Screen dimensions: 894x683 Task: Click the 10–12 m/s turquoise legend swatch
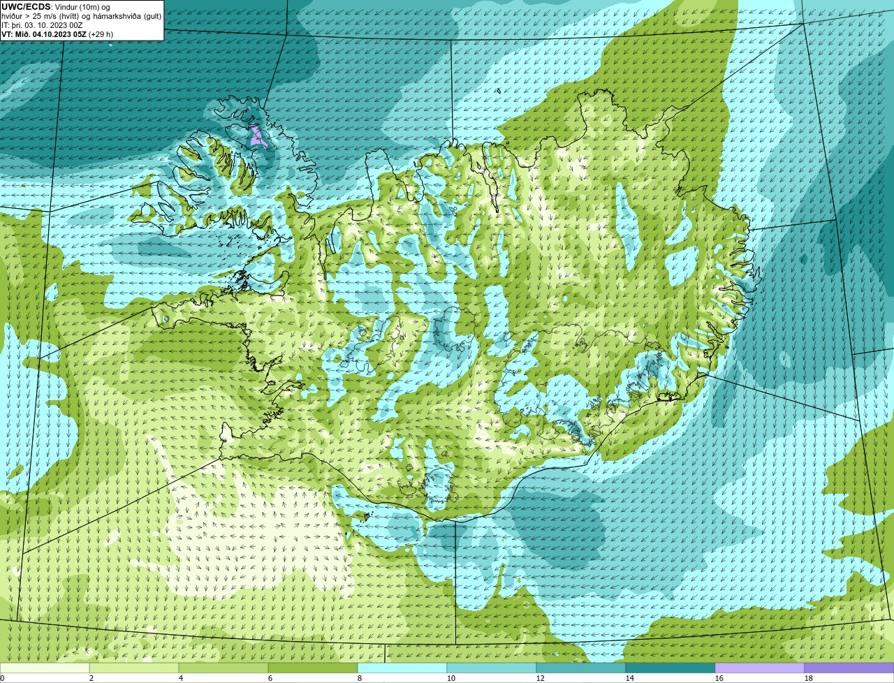pos(492,668)
